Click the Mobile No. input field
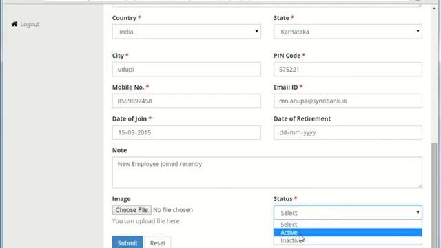This screenshot has width=441, height=248. [x=187, y=101]
